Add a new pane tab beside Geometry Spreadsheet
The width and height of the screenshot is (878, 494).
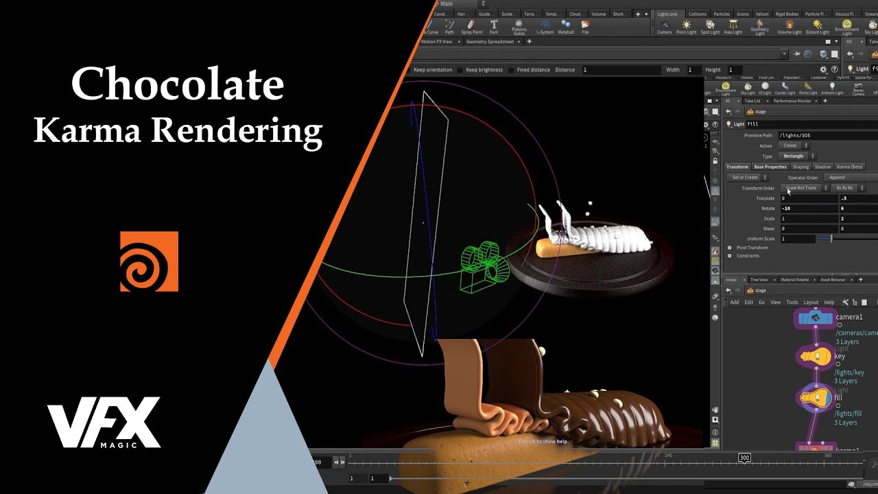point(529,41)
